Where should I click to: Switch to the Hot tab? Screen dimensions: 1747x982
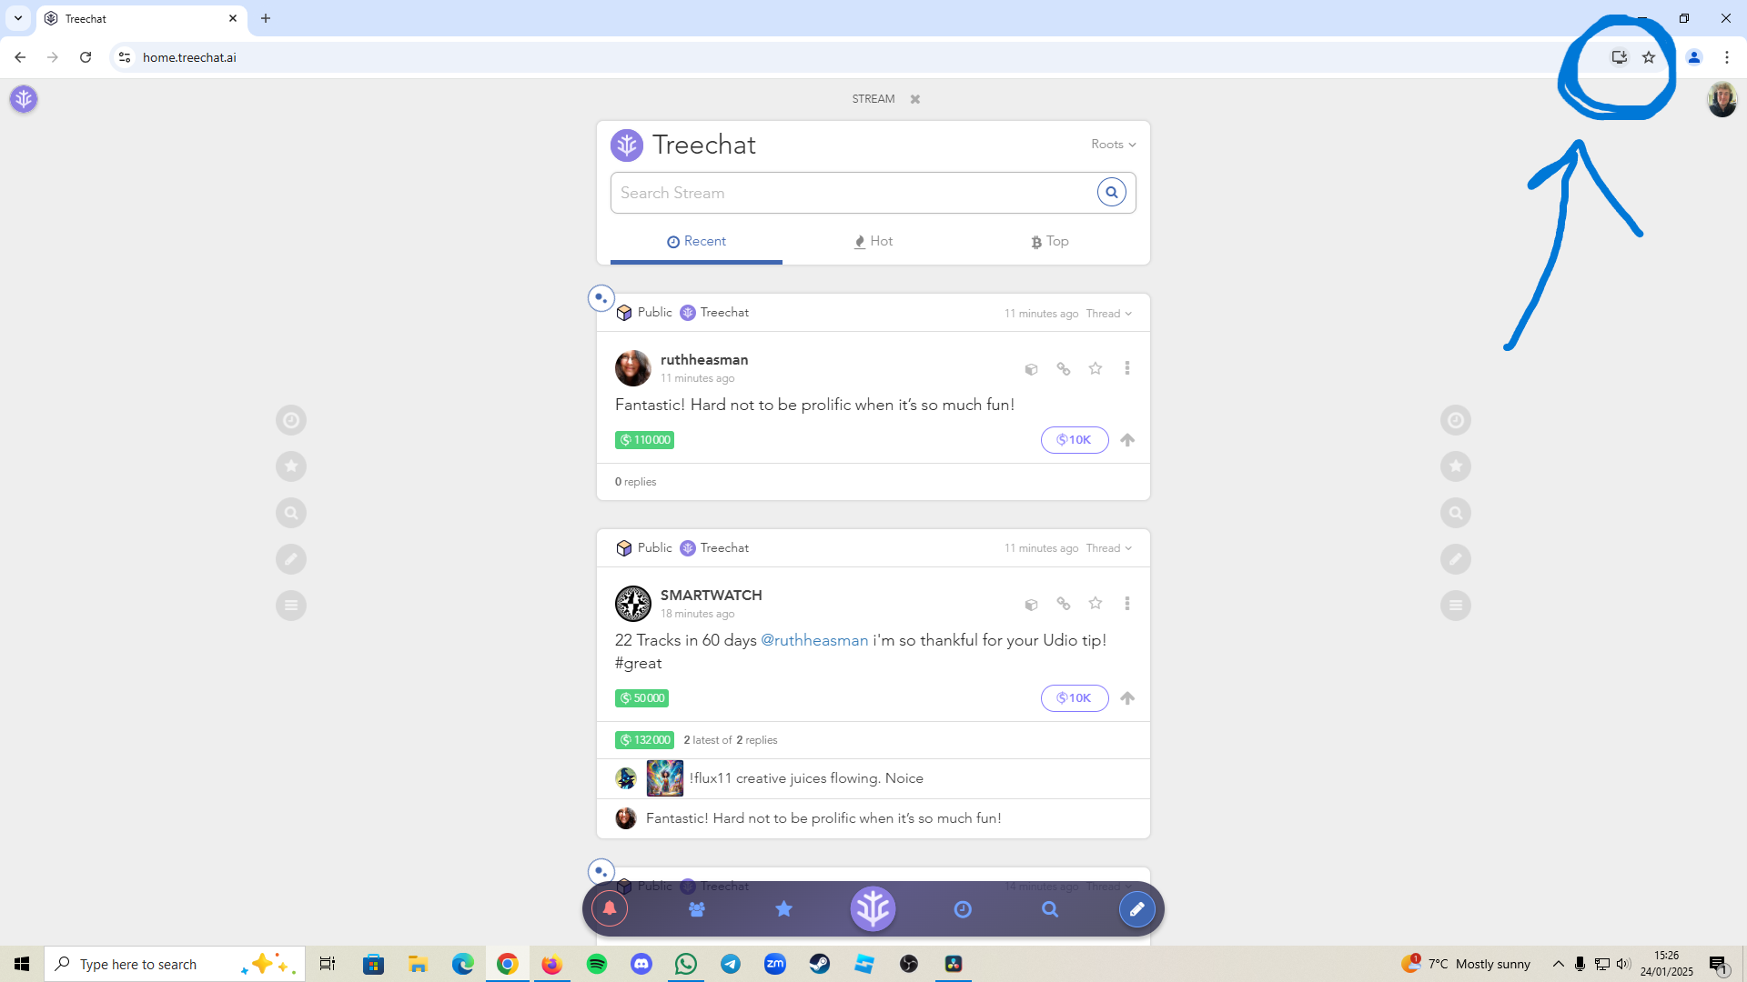tap(873, 241)
